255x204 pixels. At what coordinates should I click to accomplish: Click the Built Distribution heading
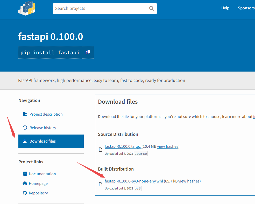116,169
